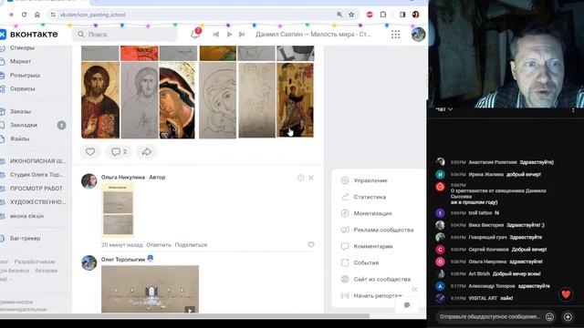Skip to previous track in VK player
584x328 pixels.
click(215, 35)
